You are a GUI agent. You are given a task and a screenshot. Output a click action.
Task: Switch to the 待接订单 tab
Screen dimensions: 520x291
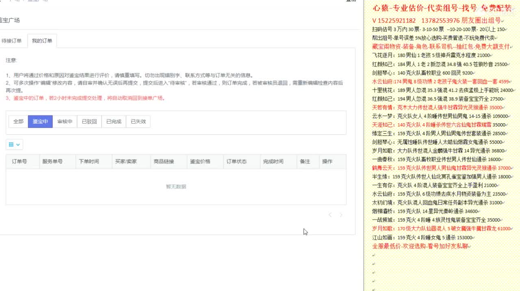click(13, 41)
